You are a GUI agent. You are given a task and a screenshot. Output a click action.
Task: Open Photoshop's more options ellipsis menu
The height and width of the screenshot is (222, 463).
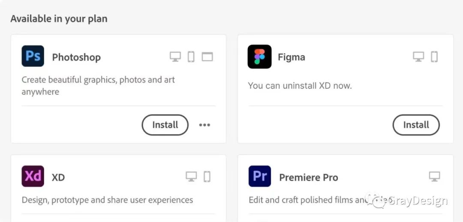pos(204,125)
